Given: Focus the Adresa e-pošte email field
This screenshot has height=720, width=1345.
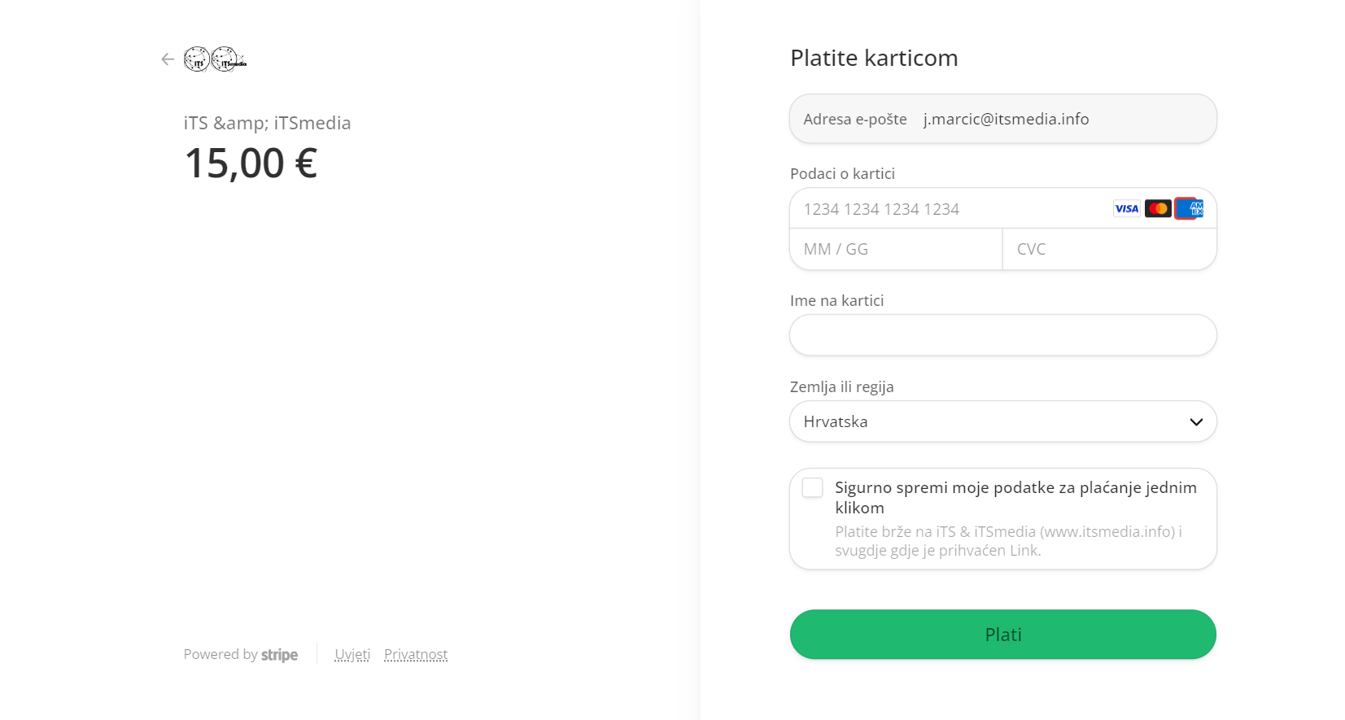Looking at the screenshot, I should tap(1002, 119).
